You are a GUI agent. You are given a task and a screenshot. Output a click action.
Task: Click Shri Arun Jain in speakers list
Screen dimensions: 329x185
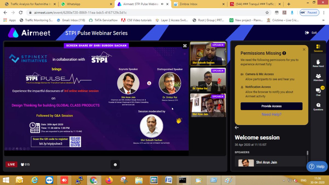(x=270, y=162)
